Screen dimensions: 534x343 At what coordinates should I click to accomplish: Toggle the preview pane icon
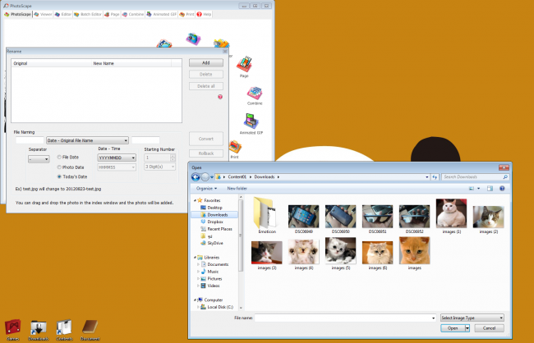490,189
